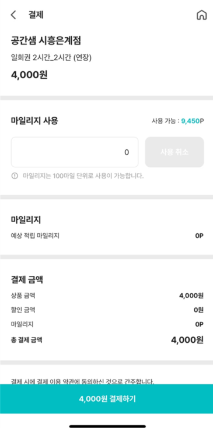
Task: Select the 일회권 2시간_2시간 (연장) product line
Action: pos(51,58)
